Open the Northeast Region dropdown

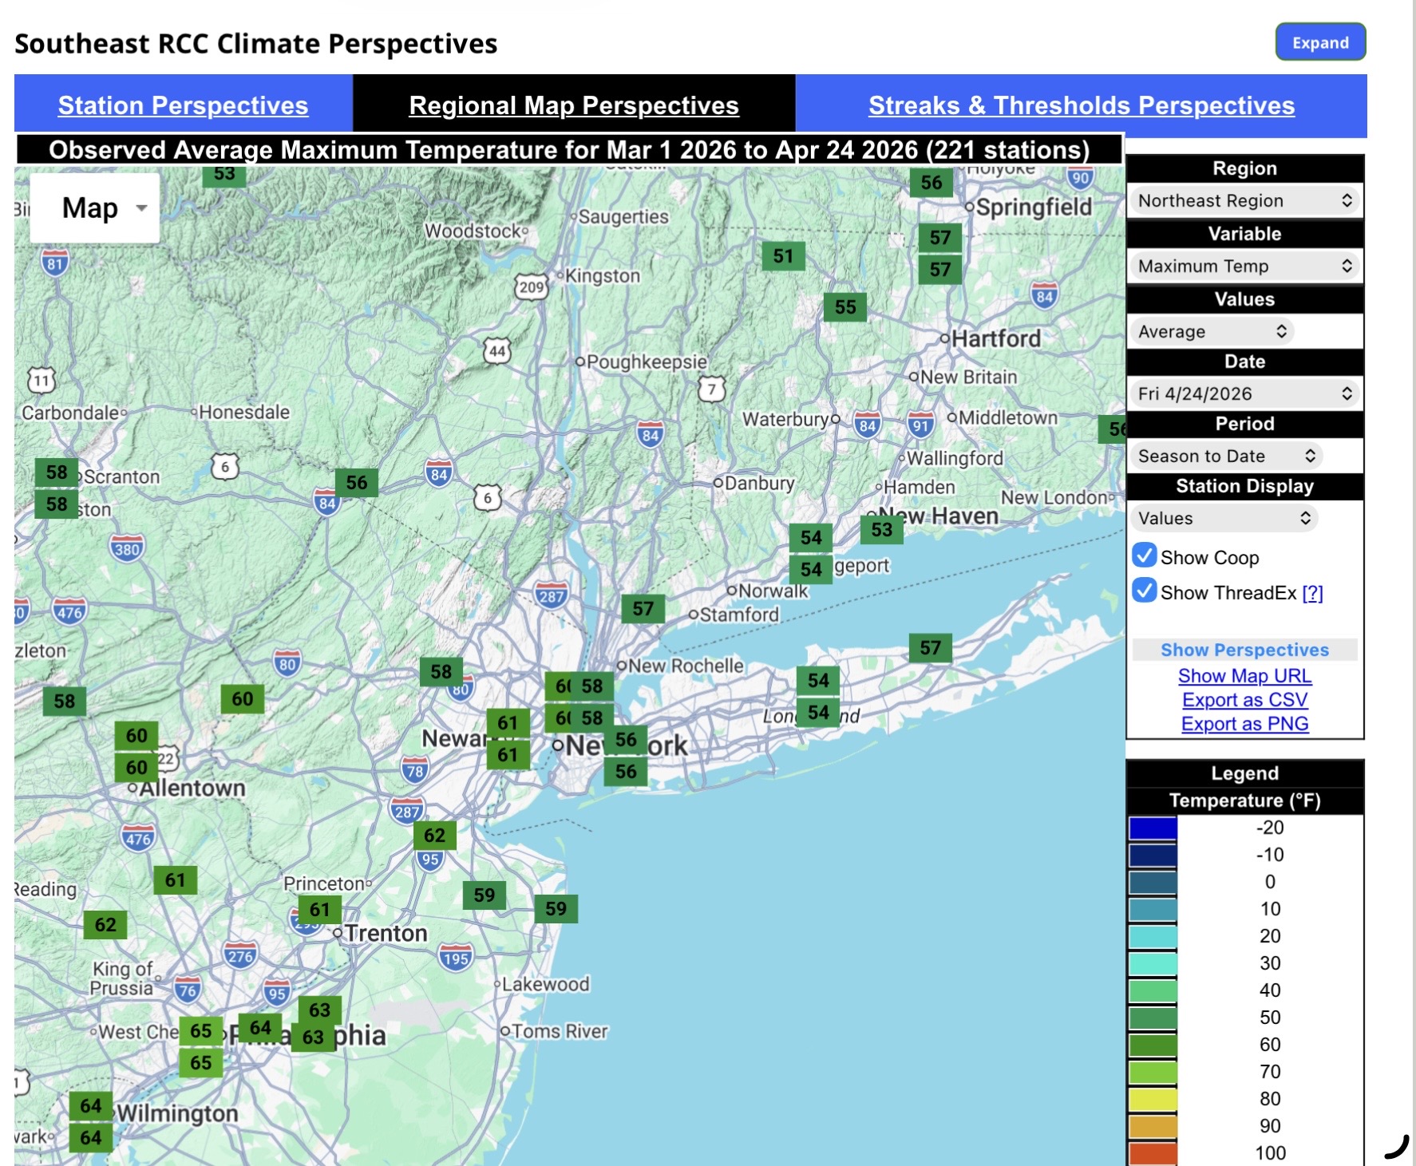(1244, 201)
